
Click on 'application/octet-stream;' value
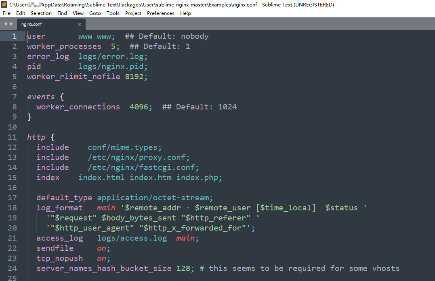tap(155, 198)
